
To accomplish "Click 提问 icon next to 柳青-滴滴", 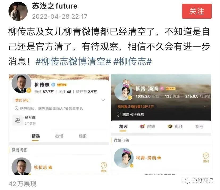I will [206, 157].
